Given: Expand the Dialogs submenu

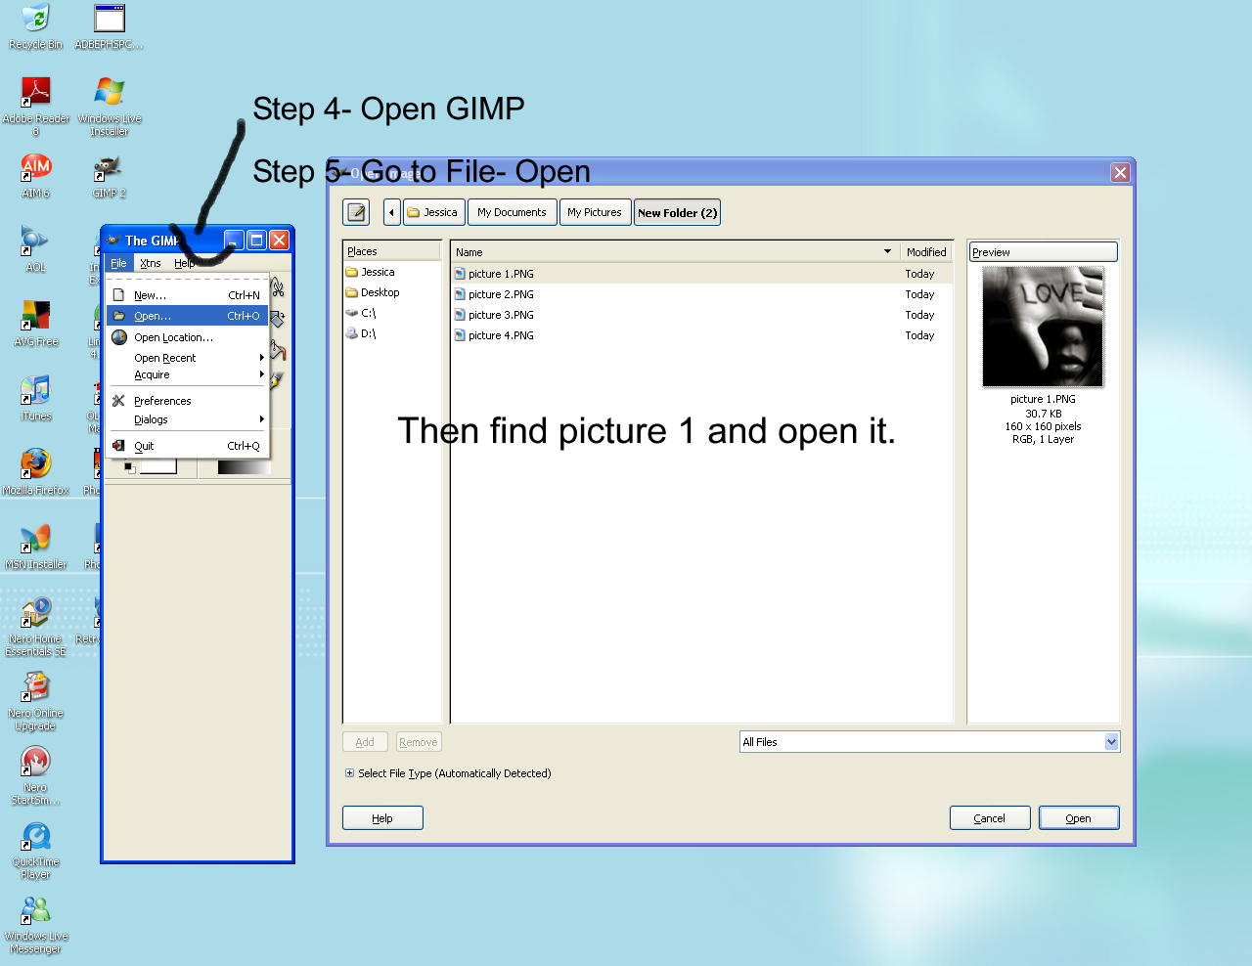Looking at the screenshot, I should tap(187, 419).
